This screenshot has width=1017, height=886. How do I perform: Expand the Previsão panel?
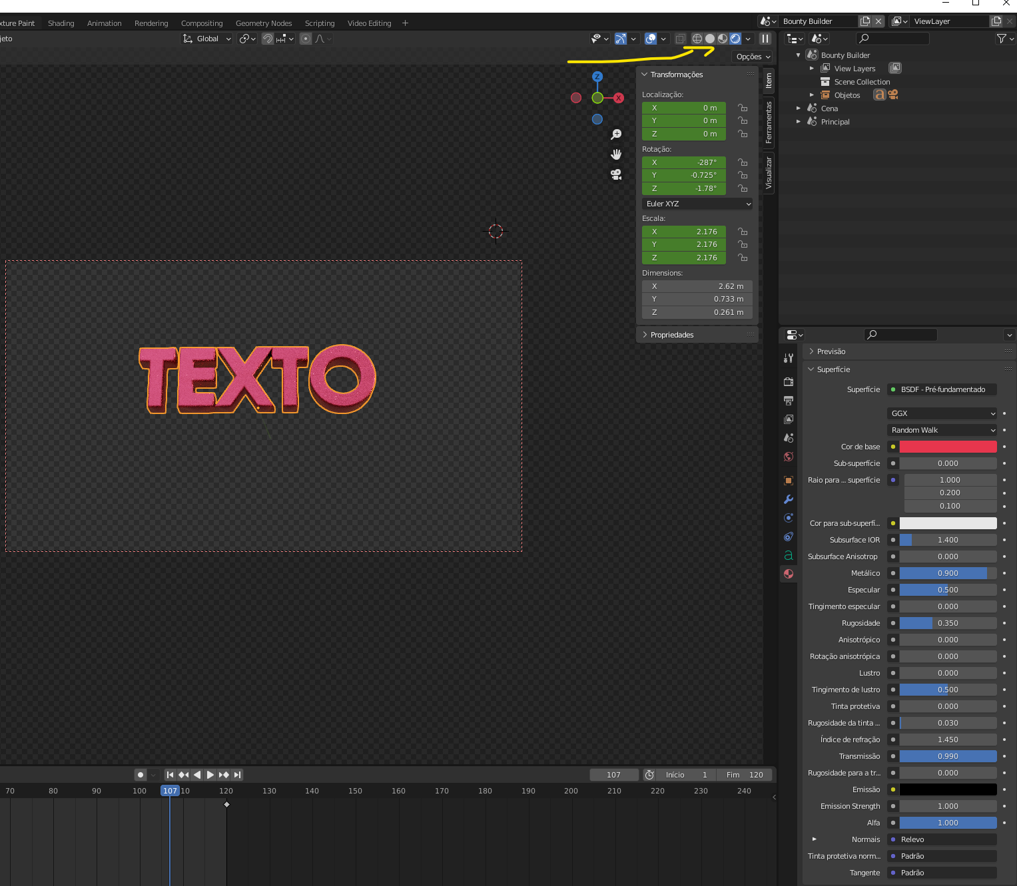pos(831,351)
